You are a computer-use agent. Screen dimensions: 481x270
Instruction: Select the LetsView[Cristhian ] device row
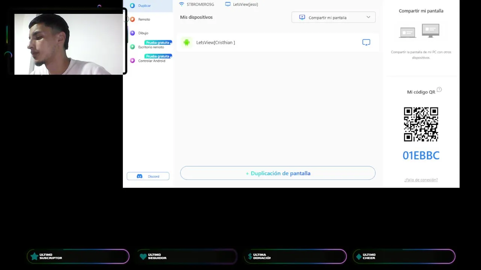[278, 42]
